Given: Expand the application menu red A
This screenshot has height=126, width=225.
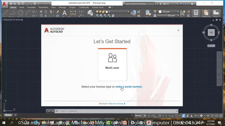Looking at the screenshot, I should [x=4, y=4].
